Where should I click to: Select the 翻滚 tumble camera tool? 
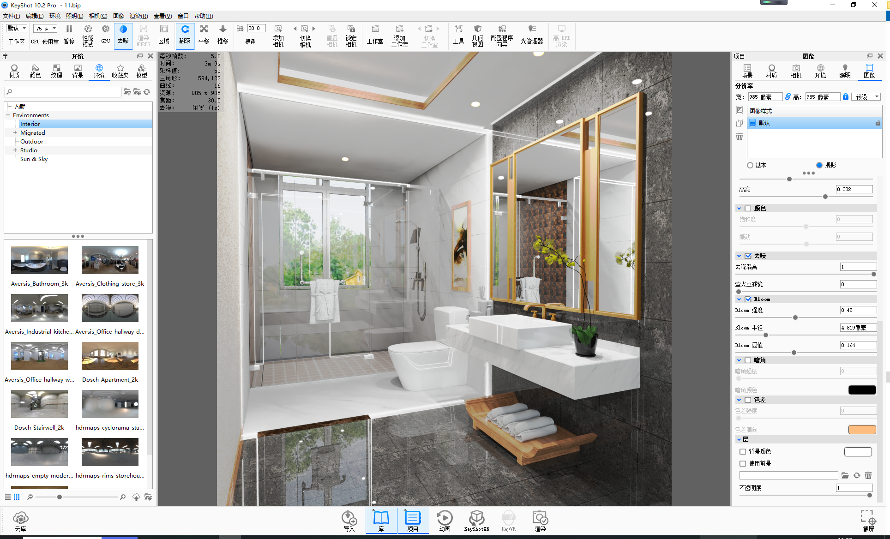pyautogui.click(x=185, y=34)
